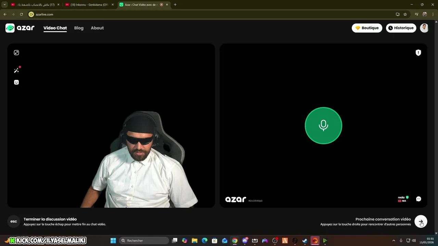
Task: Open the About page
Action: [x=97, y=28]
